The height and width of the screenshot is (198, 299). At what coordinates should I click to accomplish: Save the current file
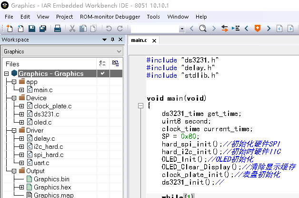32,29
